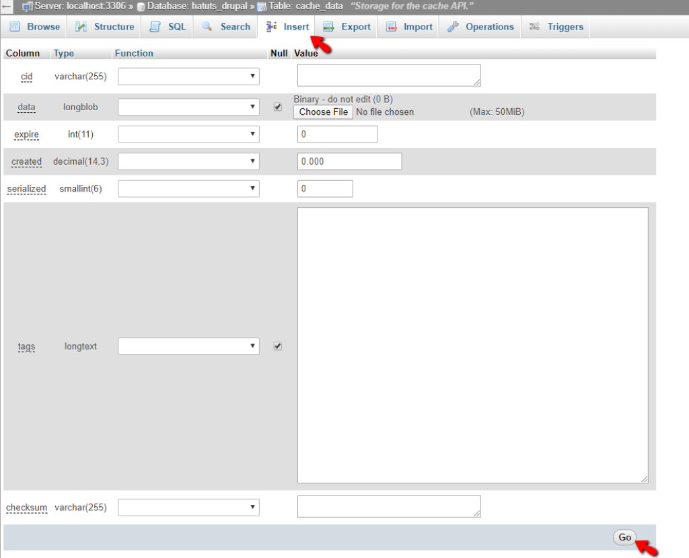Click the Go button
689x558 pixels.
(x=624, y=537)
